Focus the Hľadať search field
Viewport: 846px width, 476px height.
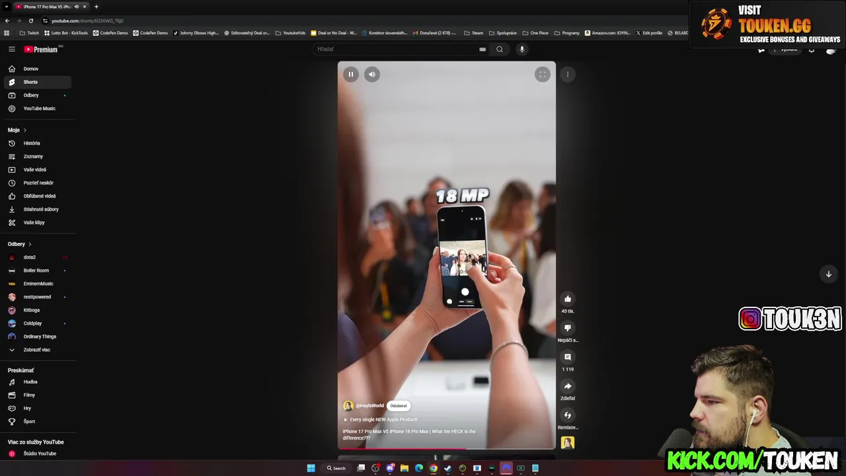pos(397,49)
